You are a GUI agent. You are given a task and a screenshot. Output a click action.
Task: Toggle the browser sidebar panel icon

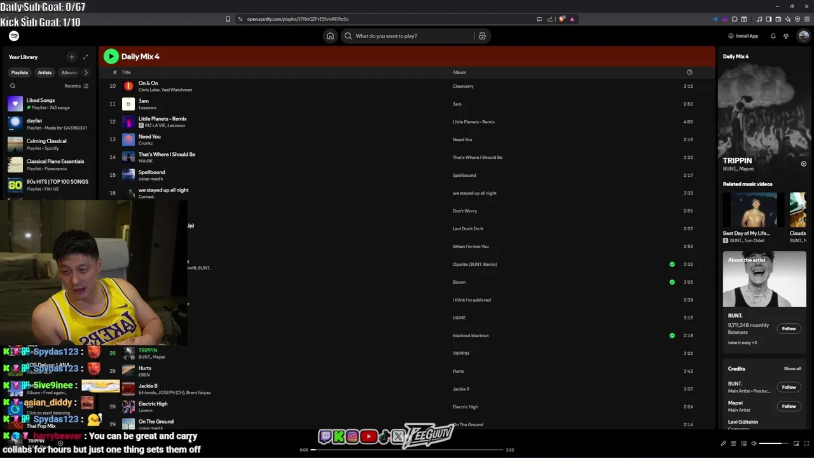click(768, 19)
